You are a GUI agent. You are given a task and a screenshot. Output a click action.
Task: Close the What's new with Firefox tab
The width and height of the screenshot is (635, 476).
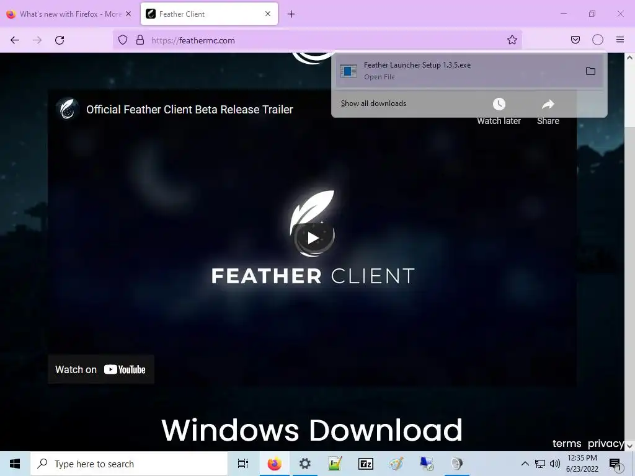128,14
